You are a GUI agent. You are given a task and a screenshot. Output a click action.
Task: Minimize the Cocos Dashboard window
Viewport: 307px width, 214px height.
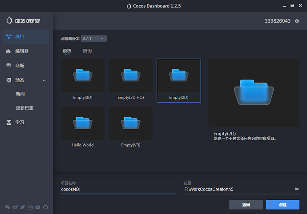coord(284,6)
